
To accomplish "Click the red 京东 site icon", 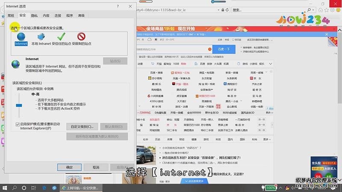I will [251, 78].
